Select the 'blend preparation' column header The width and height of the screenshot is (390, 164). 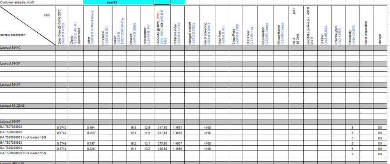coord(366,26)
